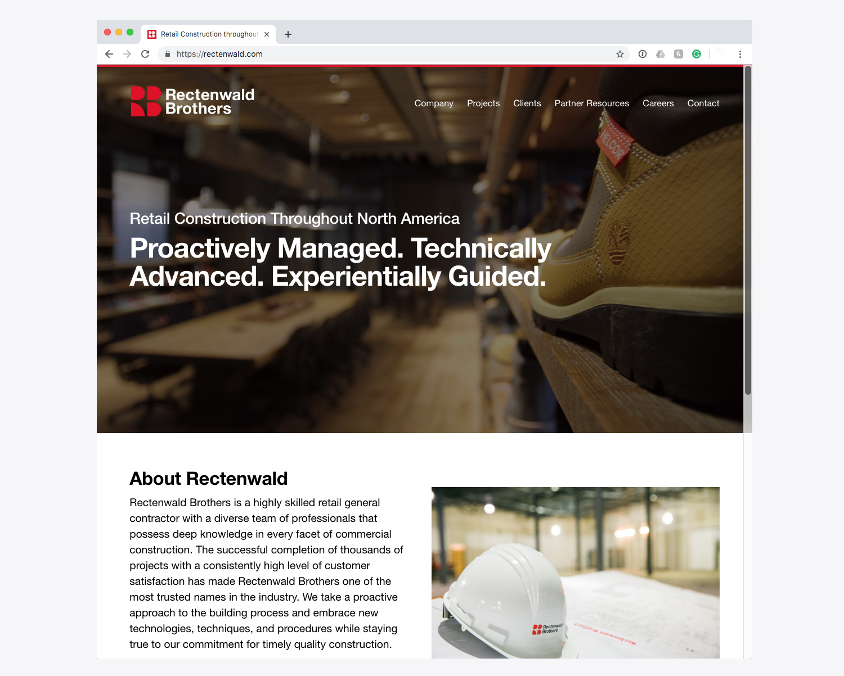
Task: Open the Projects nav menu
Action: 483,103
